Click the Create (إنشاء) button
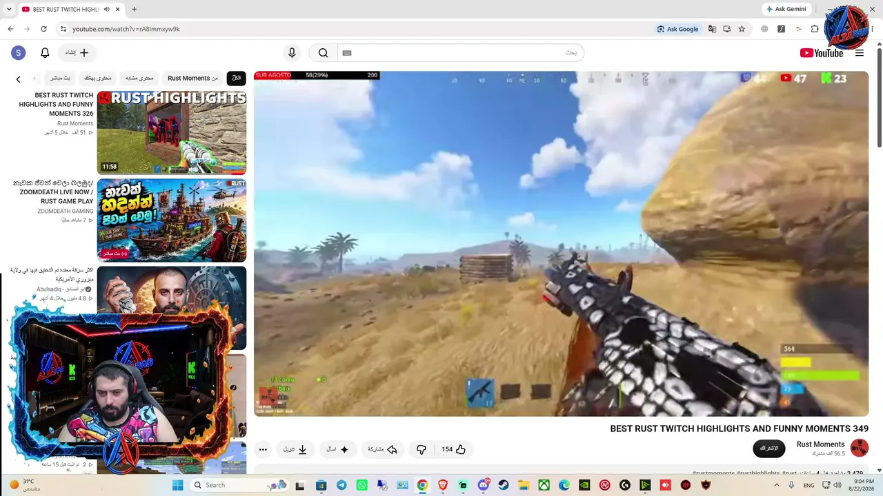This screenshot has height=496, width=883. click(77, 53)
